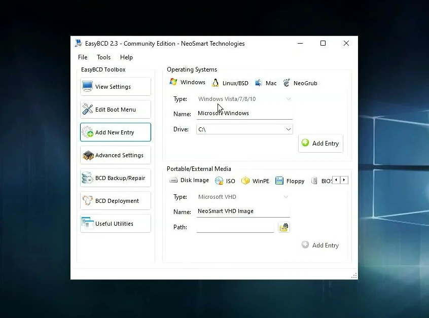This screenshot has height=318, width=429.
Task: Click the NeoGrub gear icon
Action: click(x=287, y=82)
